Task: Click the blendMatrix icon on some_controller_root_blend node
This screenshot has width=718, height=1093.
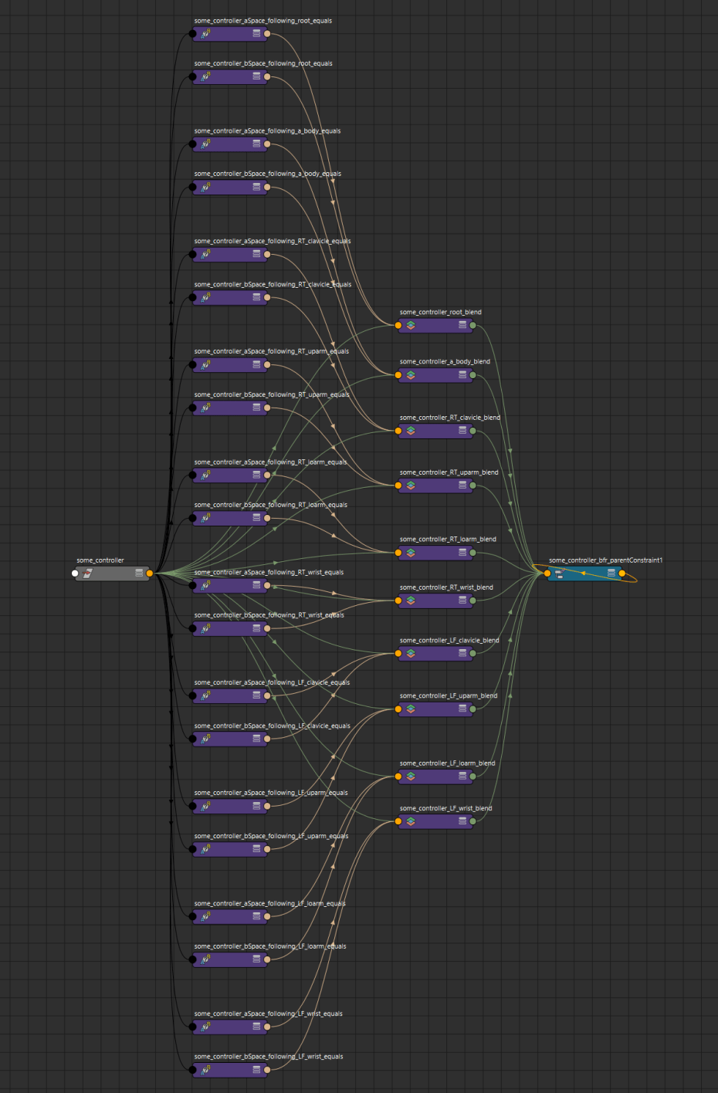Action: (410, 325)
